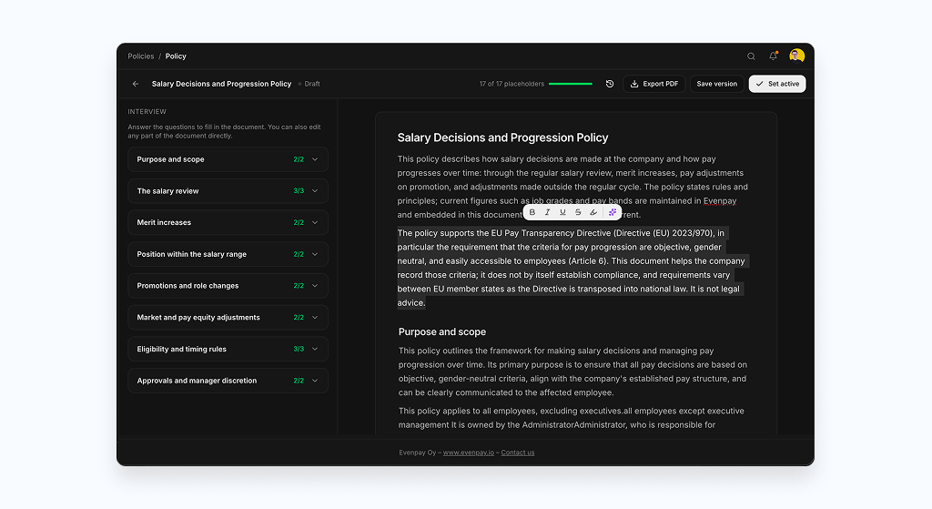Underline the selected paragraph

(x=562, y=212)
